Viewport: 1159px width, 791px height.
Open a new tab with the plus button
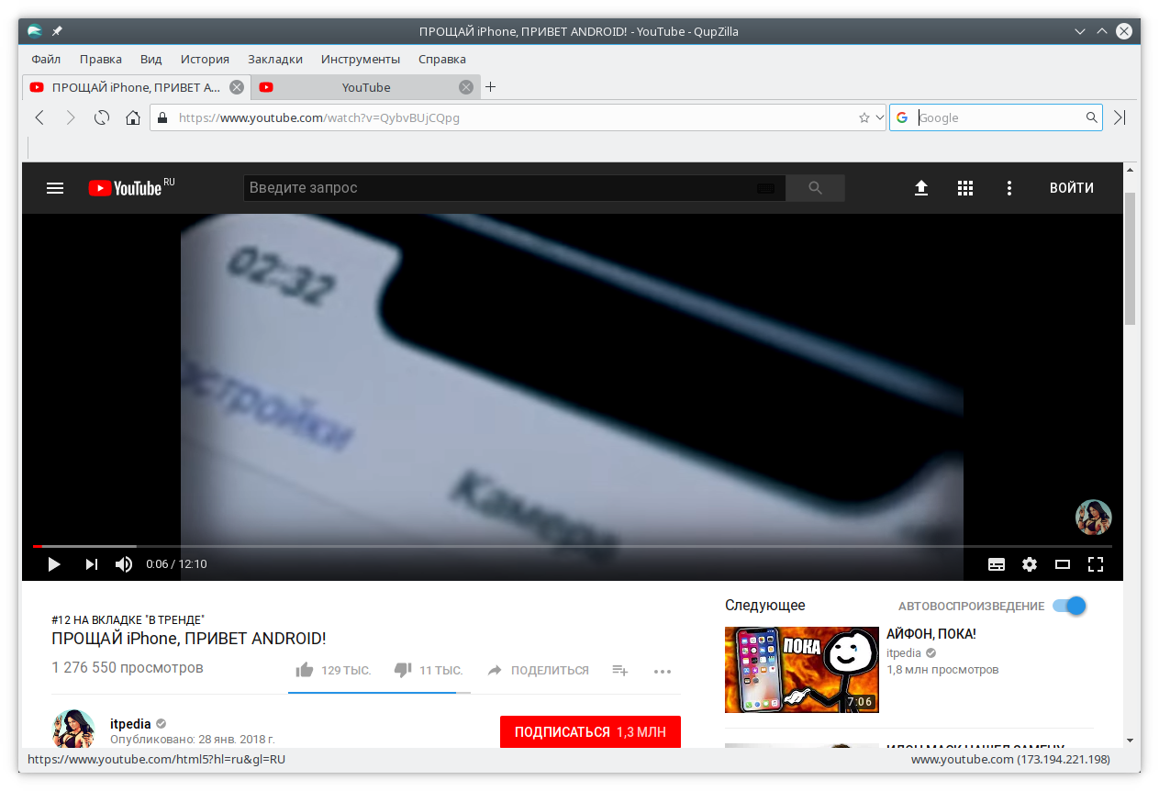pos(490,87)
